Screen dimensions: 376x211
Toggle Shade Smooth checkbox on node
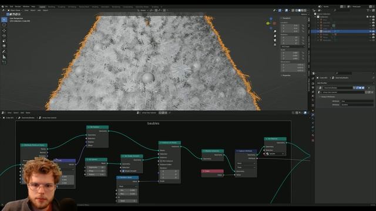123,171
